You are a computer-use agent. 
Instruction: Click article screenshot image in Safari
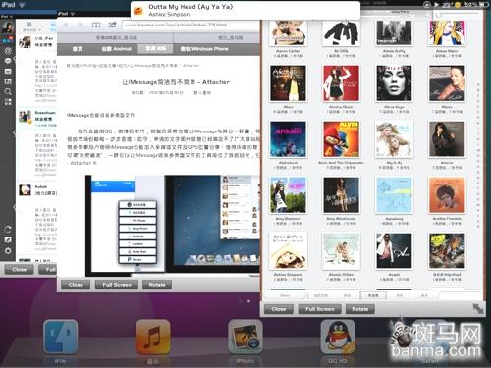(173, 226)
